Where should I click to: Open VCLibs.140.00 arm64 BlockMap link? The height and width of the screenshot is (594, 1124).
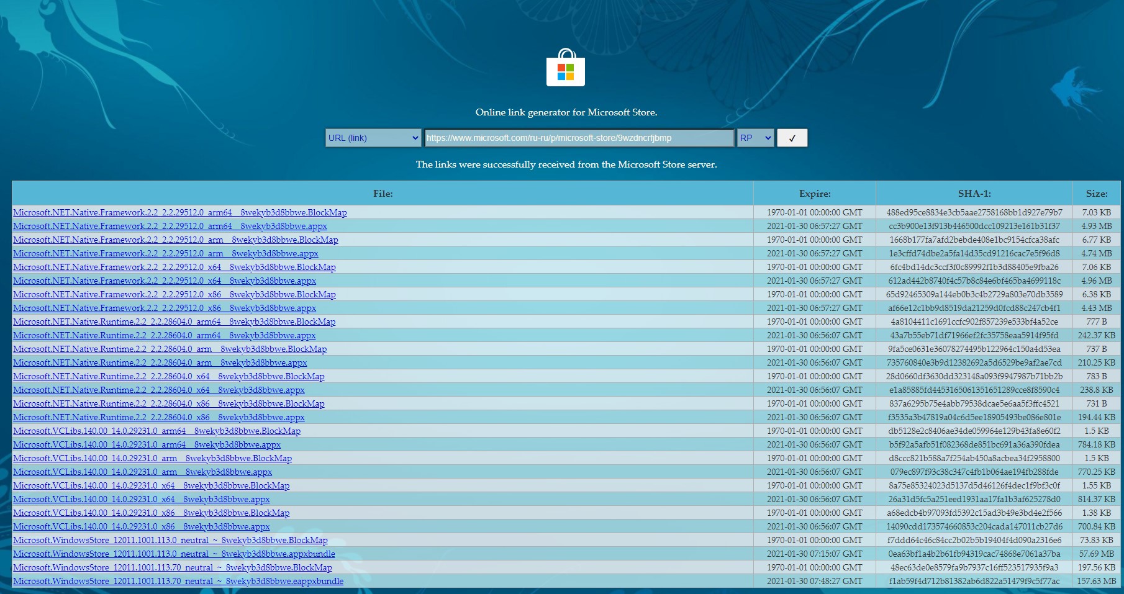tap(157, 431)
